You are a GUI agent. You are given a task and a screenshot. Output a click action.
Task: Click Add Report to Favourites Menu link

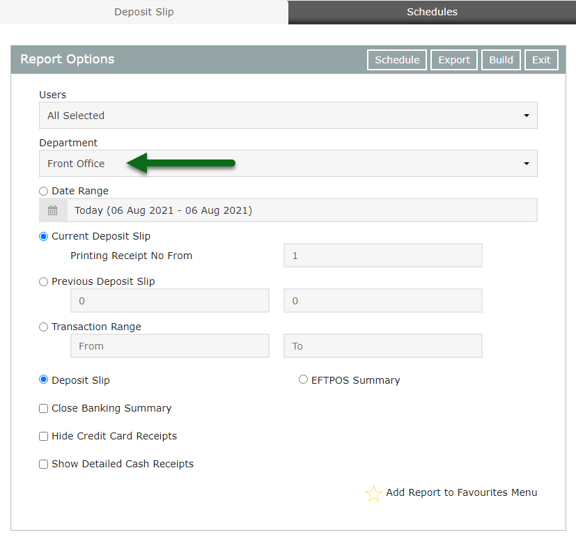click(461, 492)
